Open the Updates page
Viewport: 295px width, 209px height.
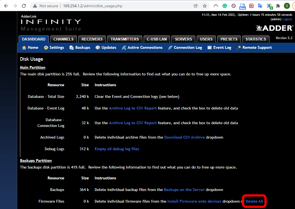point(106,47)
